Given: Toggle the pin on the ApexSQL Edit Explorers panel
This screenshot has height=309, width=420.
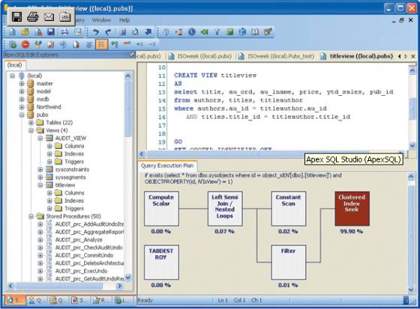Looking at the screenshot, I should [x=132, y=55].
